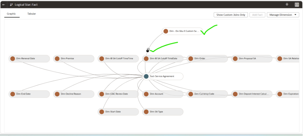The width and height of the screenshot is (303, 136).
Task: Select the Dim-Order dimension node
Action: (x=207, y=59)
